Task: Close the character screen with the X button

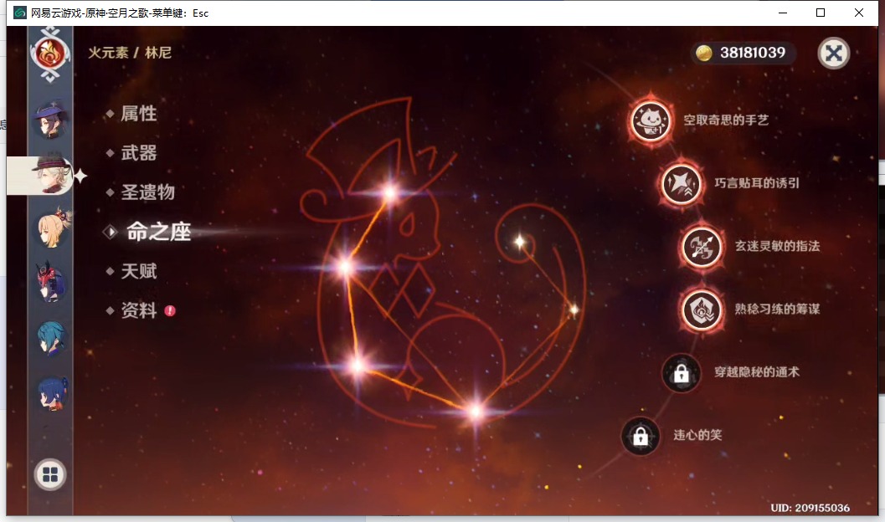Action: click(x=834, y=53)
